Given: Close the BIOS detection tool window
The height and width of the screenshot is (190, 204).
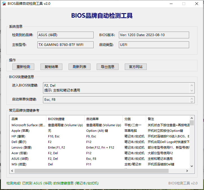Looking at the screenshot, I should click(x=196, y=4).
